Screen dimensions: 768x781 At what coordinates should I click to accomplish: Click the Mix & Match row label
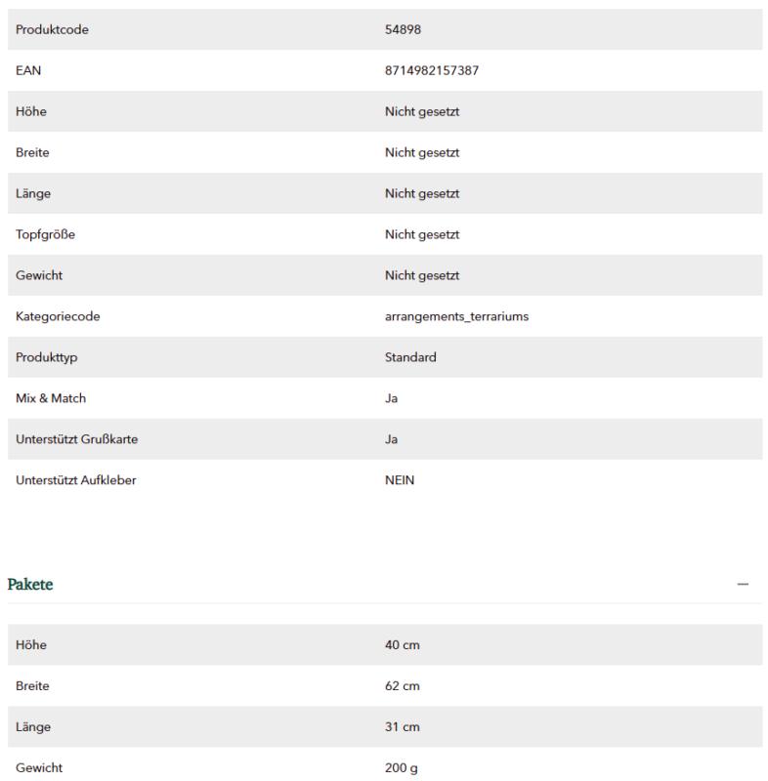click(51, 398)
